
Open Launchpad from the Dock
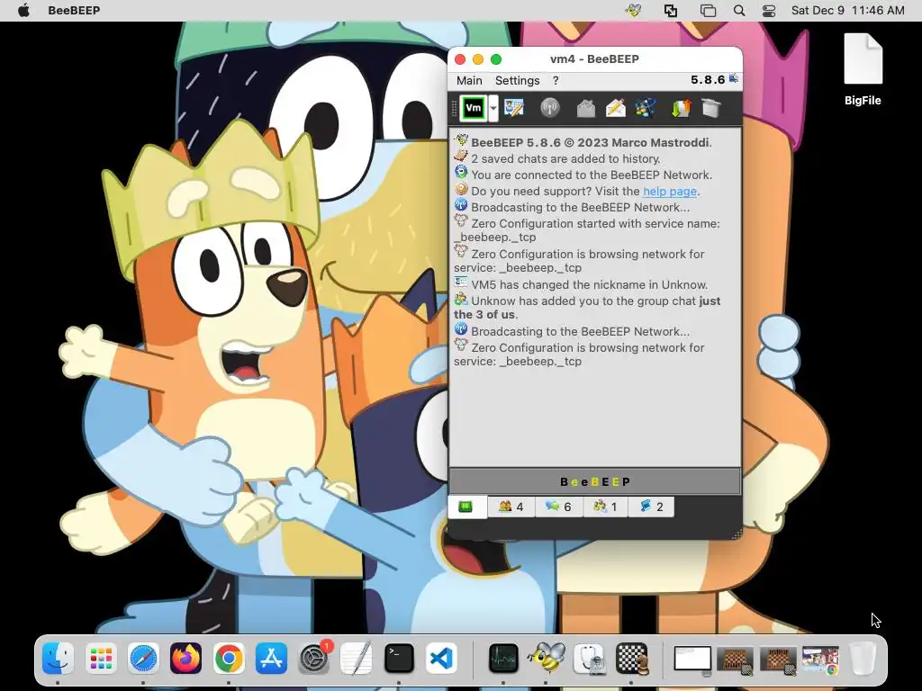click(x=101, y=658)
